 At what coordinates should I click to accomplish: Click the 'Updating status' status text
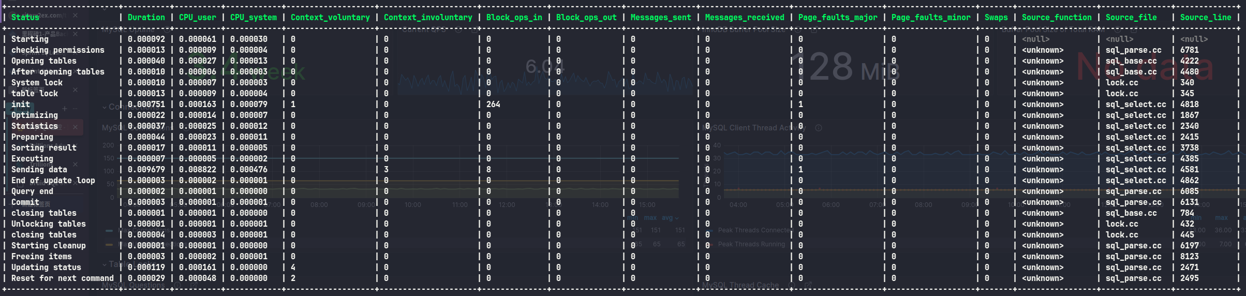[46, 267]
